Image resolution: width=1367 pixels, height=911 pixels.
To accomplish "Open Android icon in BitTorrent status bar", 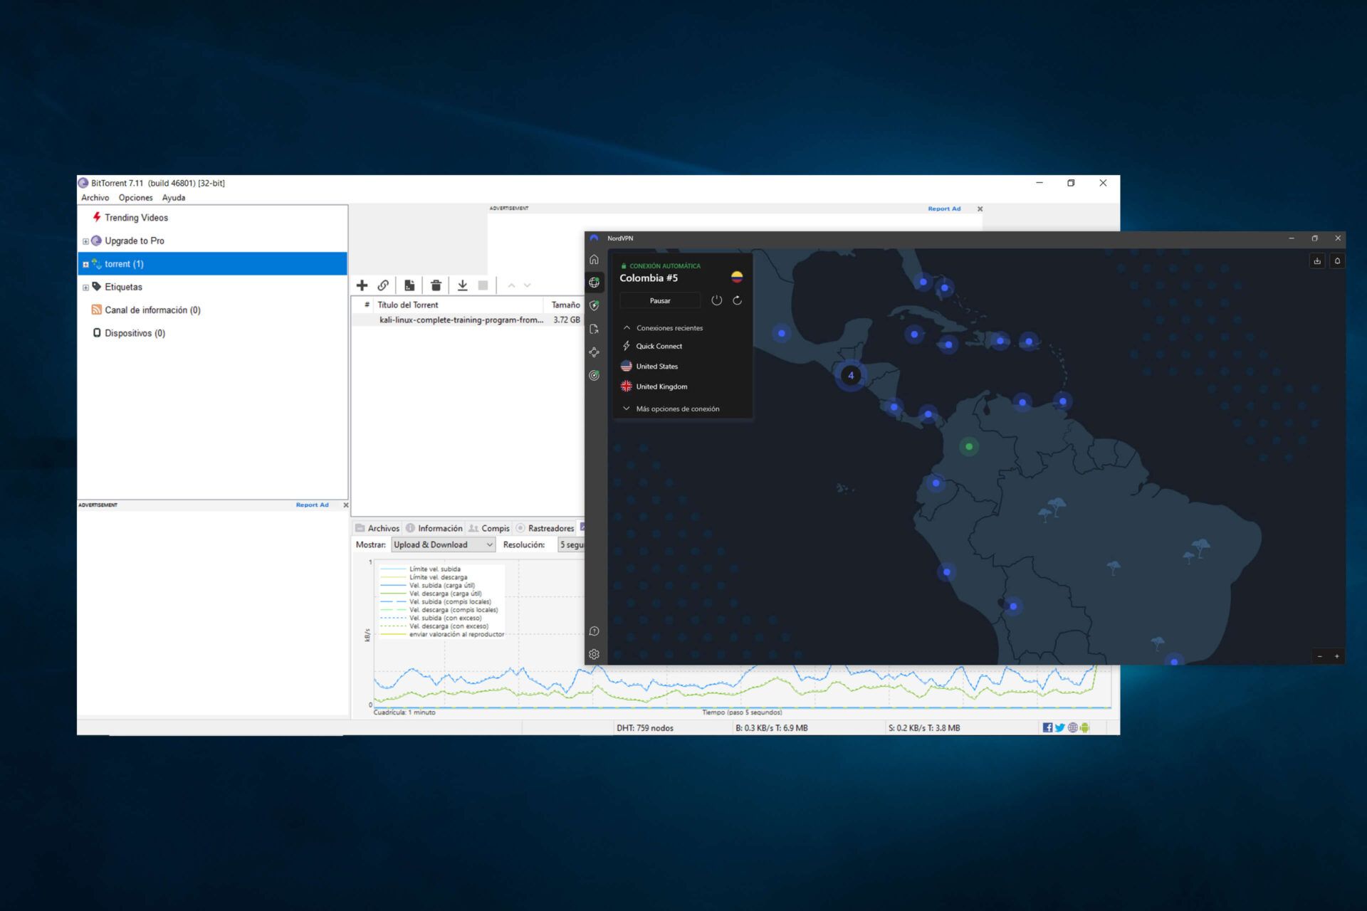I will click(1084, 727).
